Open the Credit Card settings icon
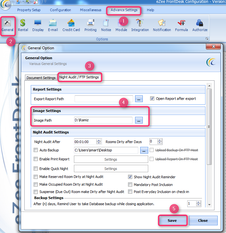 [x=71, y=23]
